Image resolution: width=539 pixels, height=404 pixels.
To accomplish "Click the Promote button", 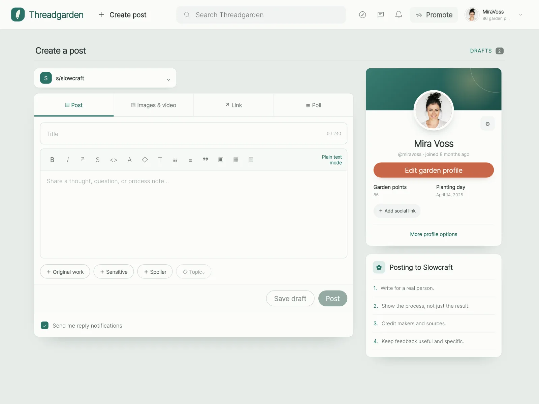I will [x=434, y=14].
